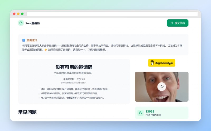Click the 13032 successful codes count
The height and width of the screenshot is (131, 211).
[x=150, y=111]
